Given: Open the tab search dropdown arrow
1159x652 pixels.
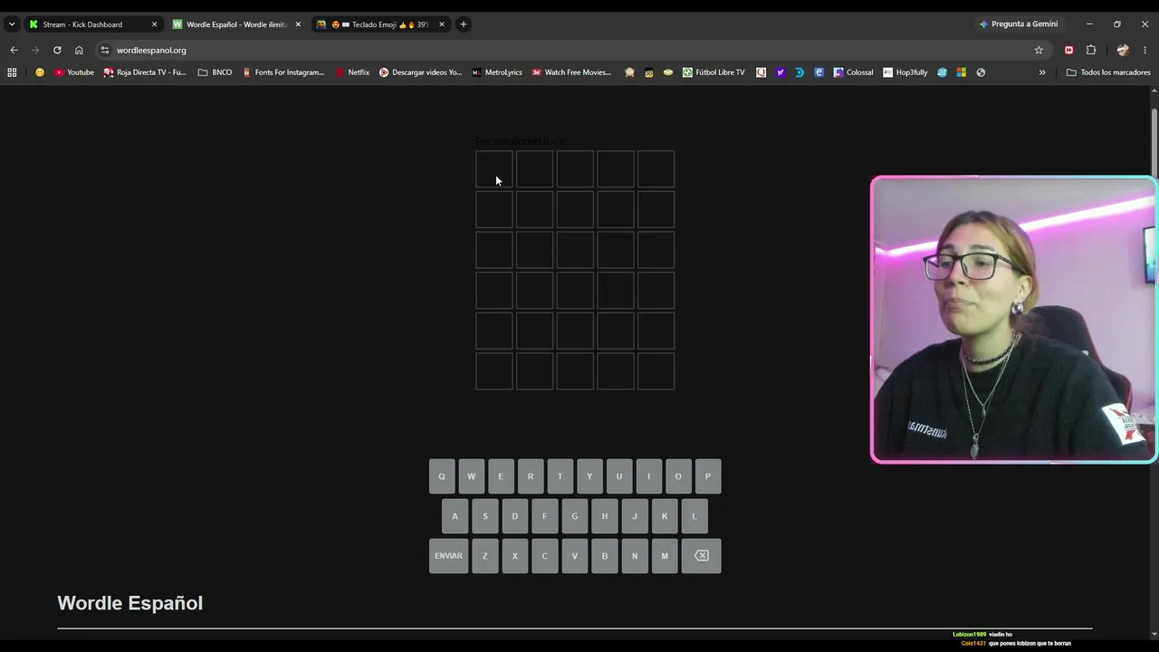Looking at the screenshot, I should (x=11, y=24).
